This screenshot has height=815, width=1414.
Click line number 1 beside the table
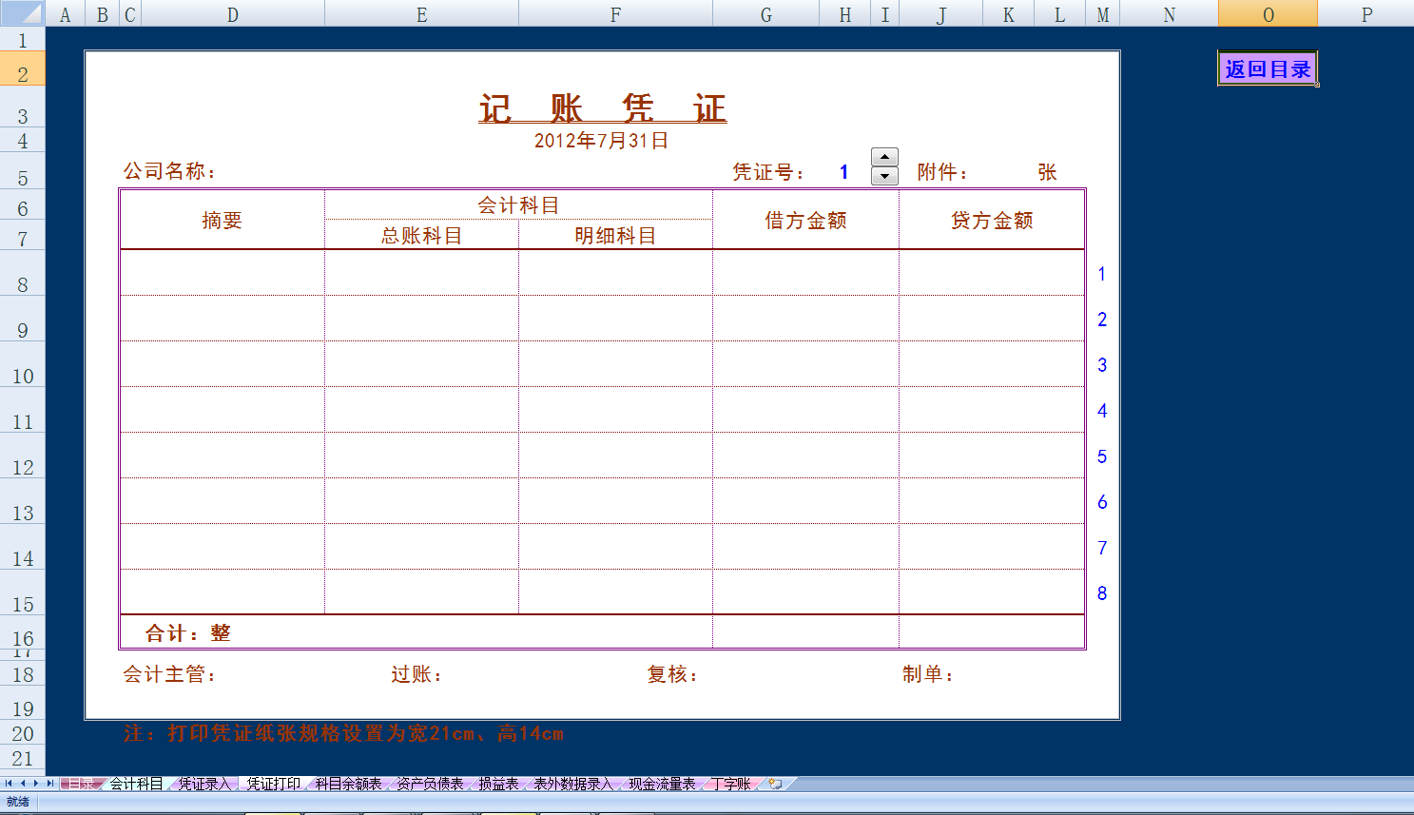pyautogui.click(x=1101, y=274)
